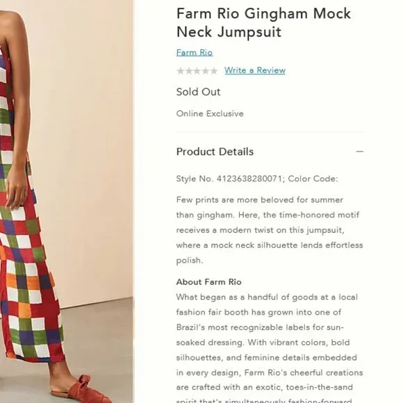Click the gingham description paragraph
Viewport: 403px width, 403px height.
270,230
